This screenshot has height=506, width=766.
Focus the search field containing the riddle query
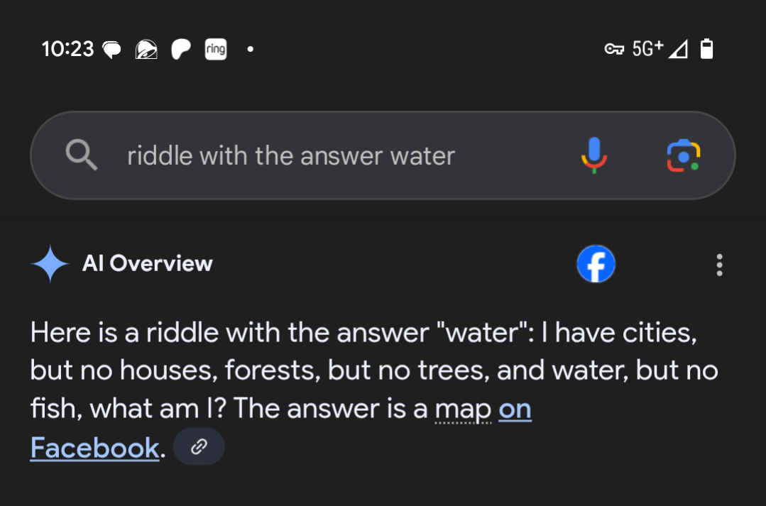point(291,155)
